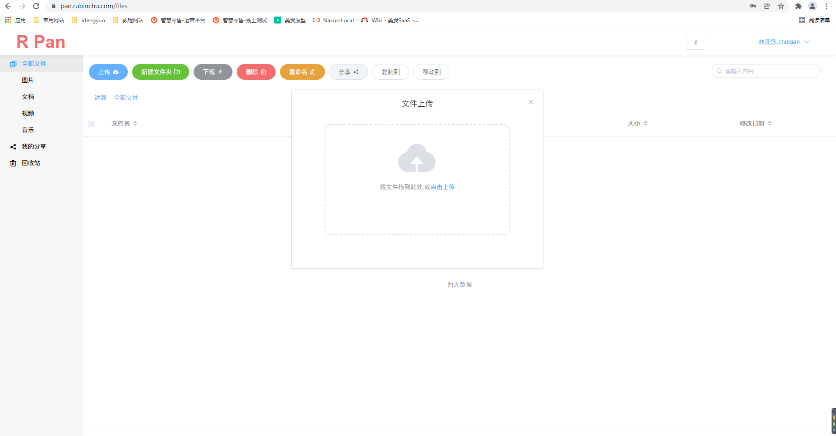This screenshot has width=836, height=436.
Task: Click the 我的分享 share icon
Action: (x=13, y=147)
